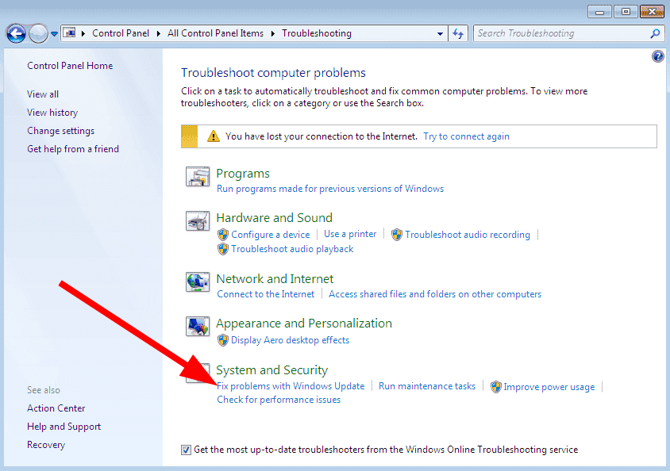
Task: Open Connect to the Internet troubleshooter
Action: 266,294
